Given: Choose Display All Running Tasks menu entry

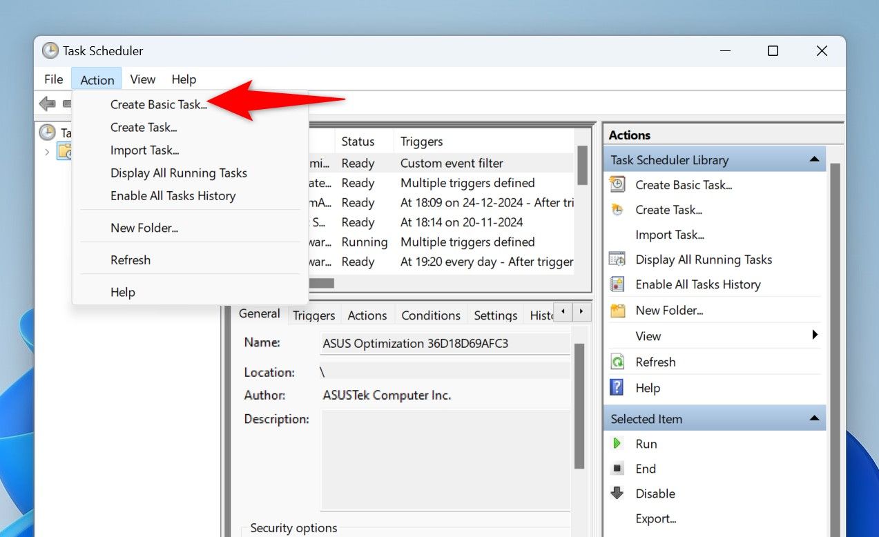Looking at the screenshot, I should pyautogui.click(x=179, y=173).
